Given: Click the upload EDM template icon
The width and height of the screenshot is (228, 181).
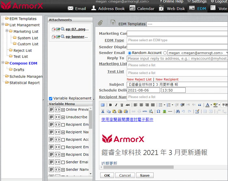Looking at the screenshot, I should [113, 23].
